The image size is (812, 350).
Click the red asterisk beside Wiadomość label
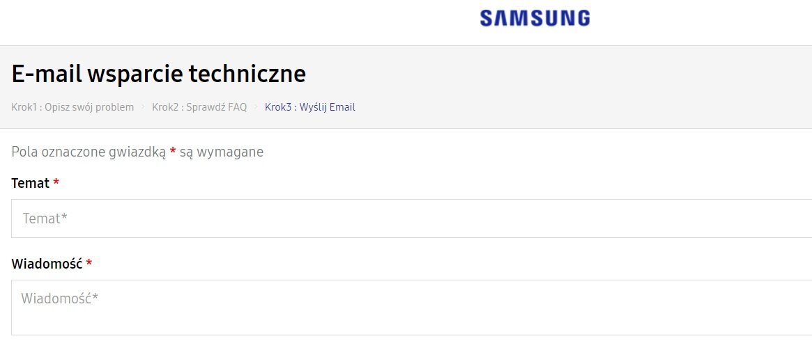[x=89, y=264]
